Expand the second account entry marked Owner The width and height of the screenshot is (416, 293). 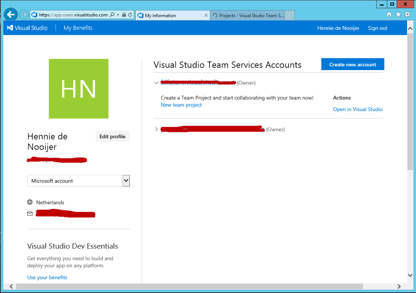156,129
